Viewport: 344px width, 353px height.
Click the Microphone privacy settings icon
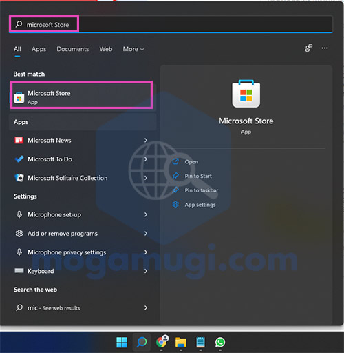click(19, 252)
